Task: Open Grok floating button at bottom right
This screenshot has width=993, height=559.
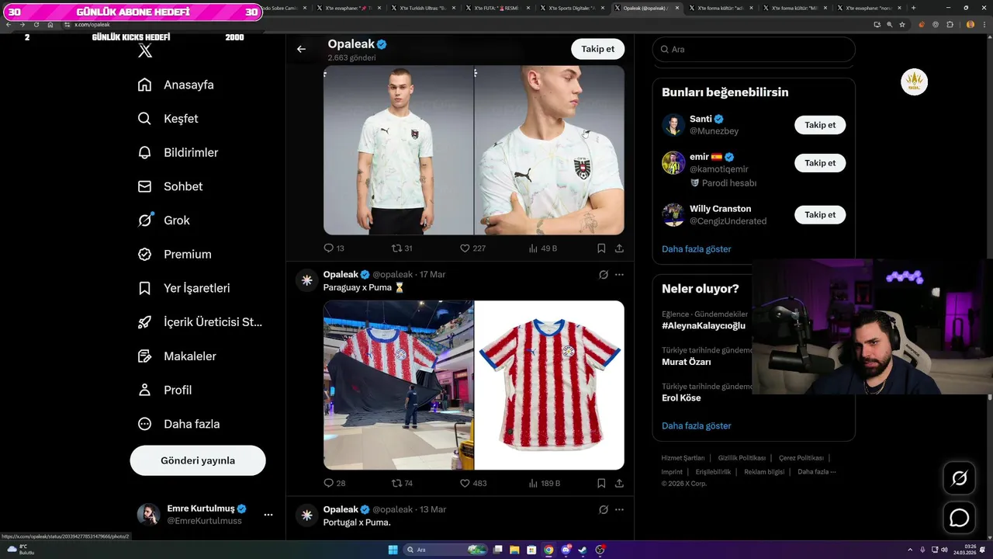Action: click(960, 478)
